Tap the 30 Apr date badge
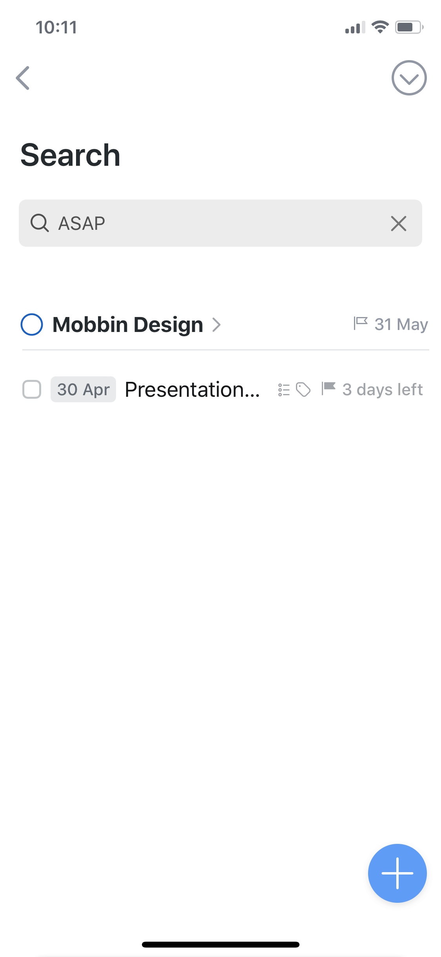 coord(83,389)
